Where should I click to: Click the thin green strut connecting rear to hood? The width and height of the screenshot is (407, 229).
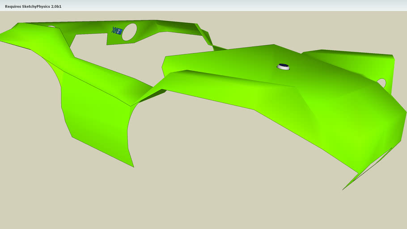(205, 36)
